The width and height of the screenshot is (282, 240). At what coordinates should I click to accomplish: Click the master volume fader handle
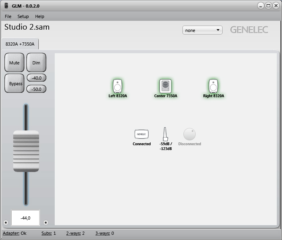[26, 151]
